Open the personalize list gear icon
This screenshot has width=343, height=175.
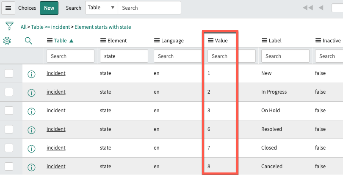(7, 41)
